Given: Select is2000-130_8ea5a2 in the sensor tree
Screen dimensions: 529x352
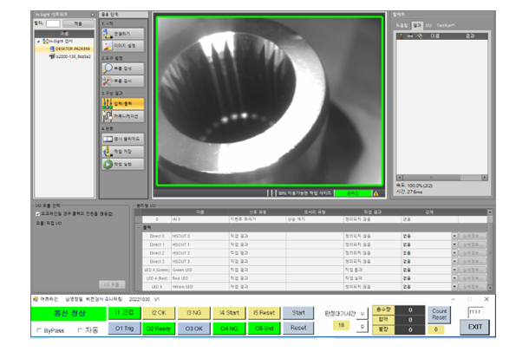Looking at the screenshot, I should (73, 56).
